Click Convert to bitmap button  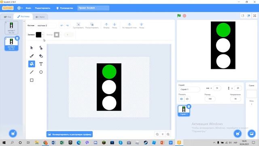click(x=70, y=134)
